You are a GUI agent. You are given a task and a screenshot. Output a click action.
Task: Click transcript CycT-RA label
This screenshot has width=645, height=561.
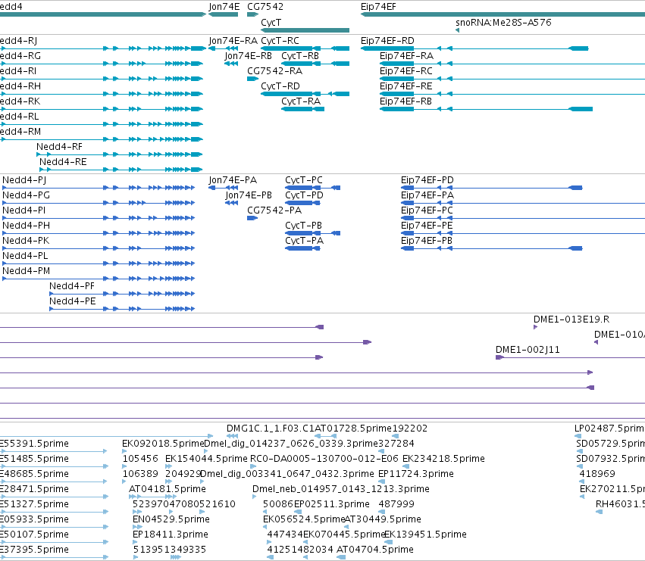pos(301,101)
